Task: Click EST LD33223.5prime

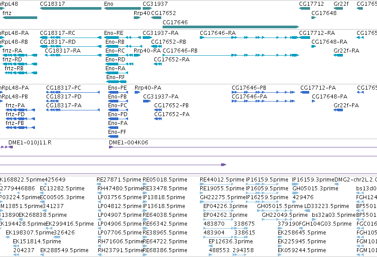Action: point(307,211)
